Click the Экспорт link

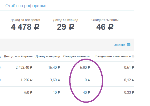click(119, 45)
